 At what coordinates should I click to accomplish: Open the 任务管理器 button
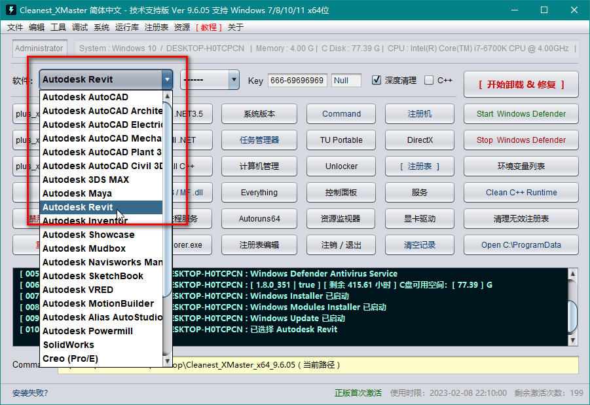pos(259,140)
